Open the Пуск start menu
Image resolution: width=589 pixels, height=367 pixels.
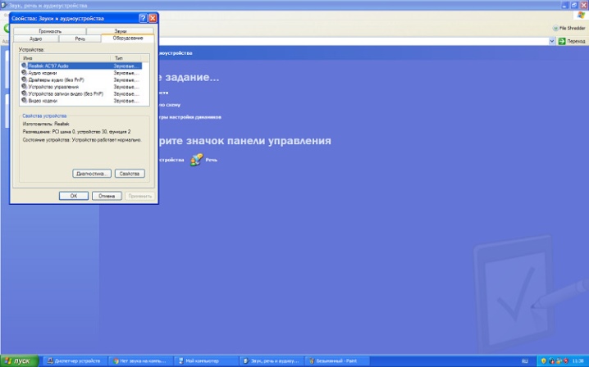tap(20, 361)
